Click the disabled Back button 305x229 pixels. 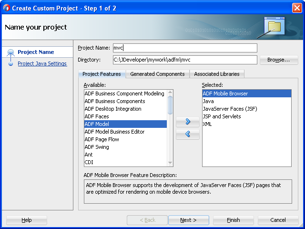[x=147, y=220]
